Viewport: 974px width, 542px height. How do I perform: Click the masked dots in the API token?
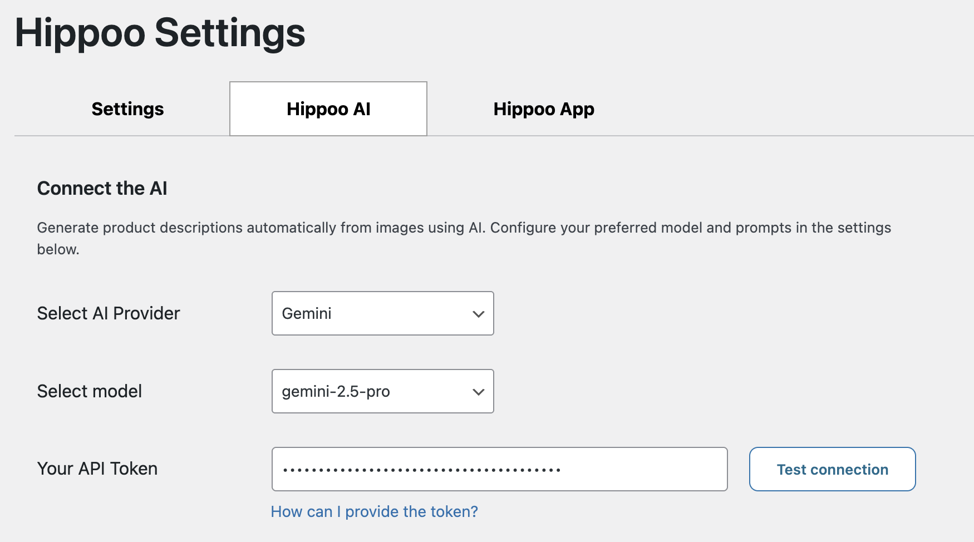point(421,470)
